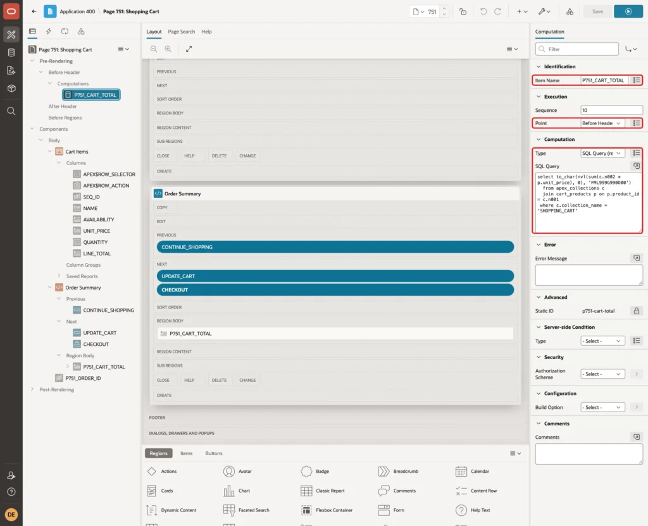Open the Packaged Apps gallery cube icon
The width and height of the screenshot is (648, 526).
coord(11,88)
